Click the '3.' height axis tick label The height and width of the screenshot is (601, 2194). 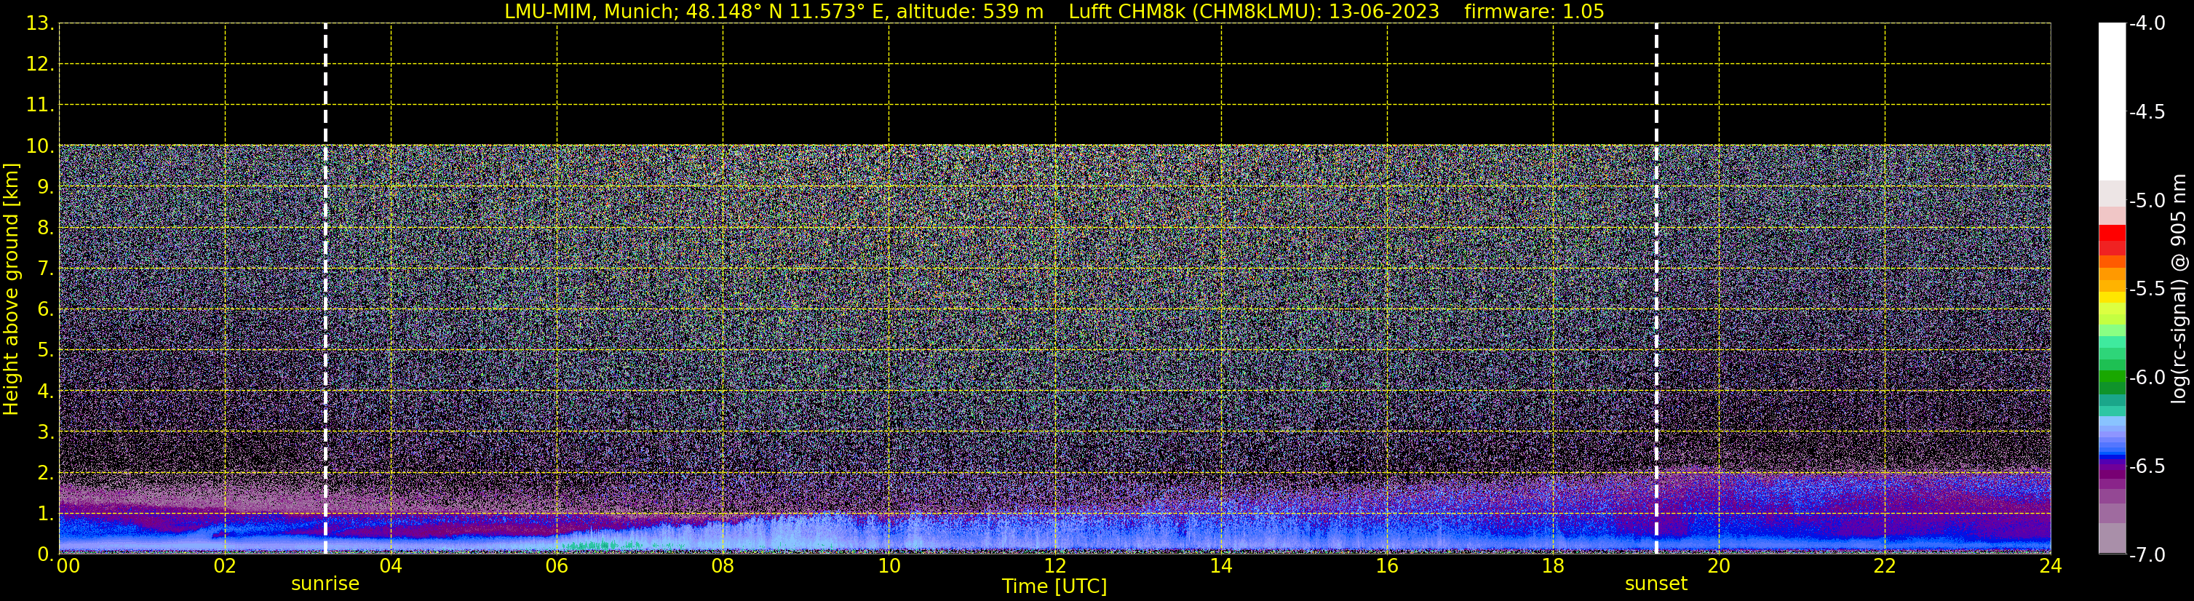click(46, 432)
